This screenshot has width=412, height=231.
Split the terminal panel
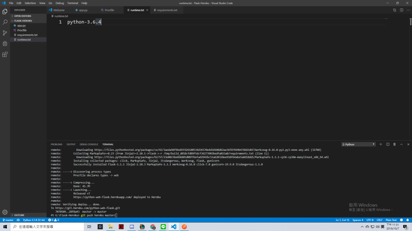387,144
